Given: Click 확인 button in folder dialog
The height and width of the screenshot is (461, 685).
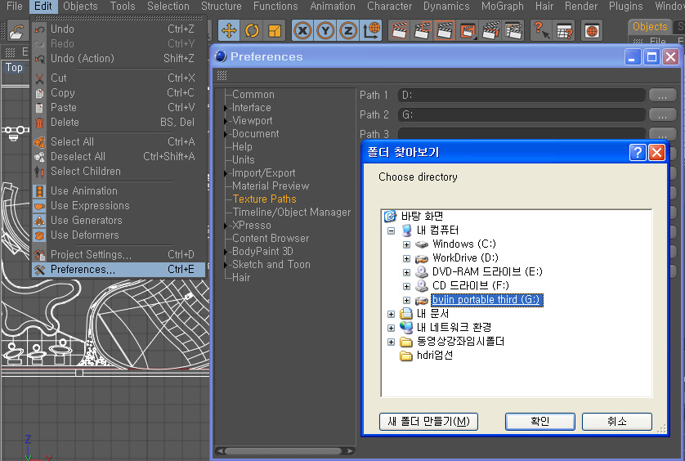Looking at the screenshot, I should pos(540,422).
